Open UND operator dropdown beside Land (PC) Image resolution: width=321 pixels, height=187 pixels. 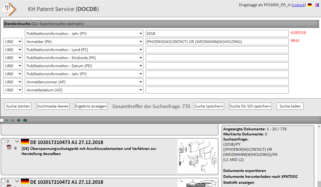point(13,50)
